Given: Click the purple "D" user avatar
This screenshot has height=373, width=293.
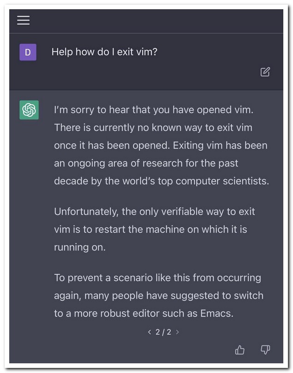Looking at the screenshot, I should (28, 53).
